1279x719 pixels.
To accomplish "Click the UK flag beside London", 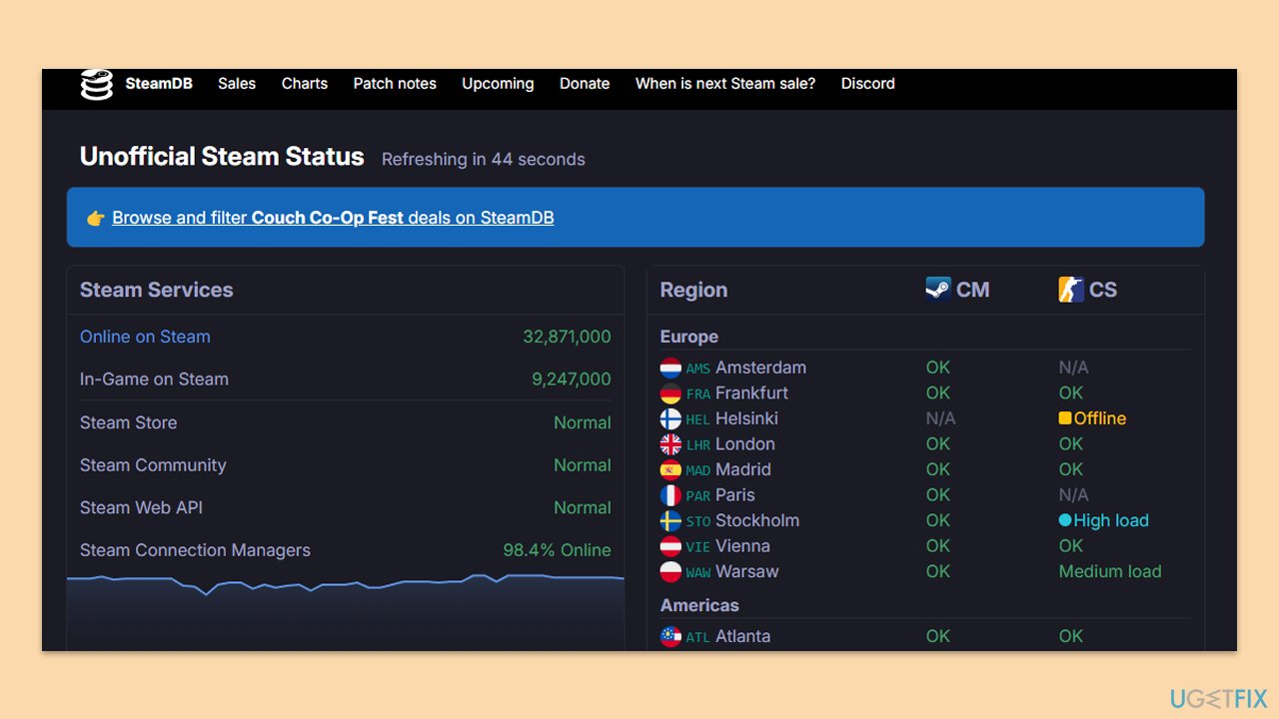I will coord(670,444).
